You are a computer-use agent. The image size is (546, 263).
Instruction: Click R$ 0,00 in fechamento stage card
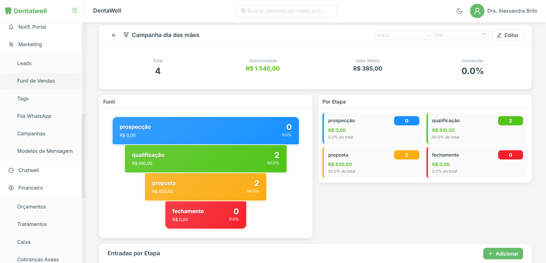(441, 164)
